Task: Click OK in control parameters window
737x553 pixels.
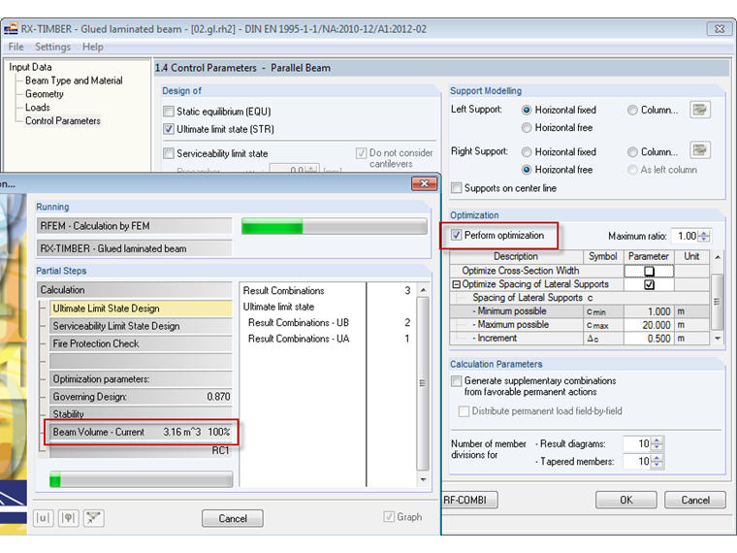Action: 626,500
